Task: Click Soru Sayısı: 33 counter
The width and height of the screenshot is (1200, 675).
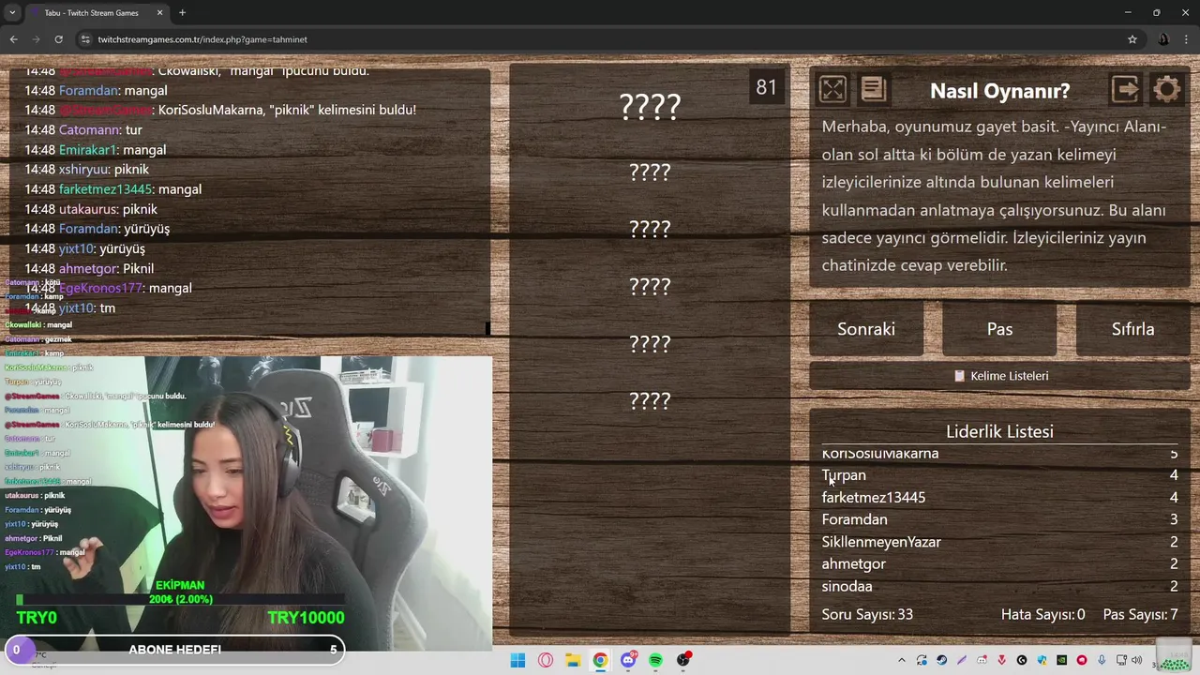Action: 867,615
